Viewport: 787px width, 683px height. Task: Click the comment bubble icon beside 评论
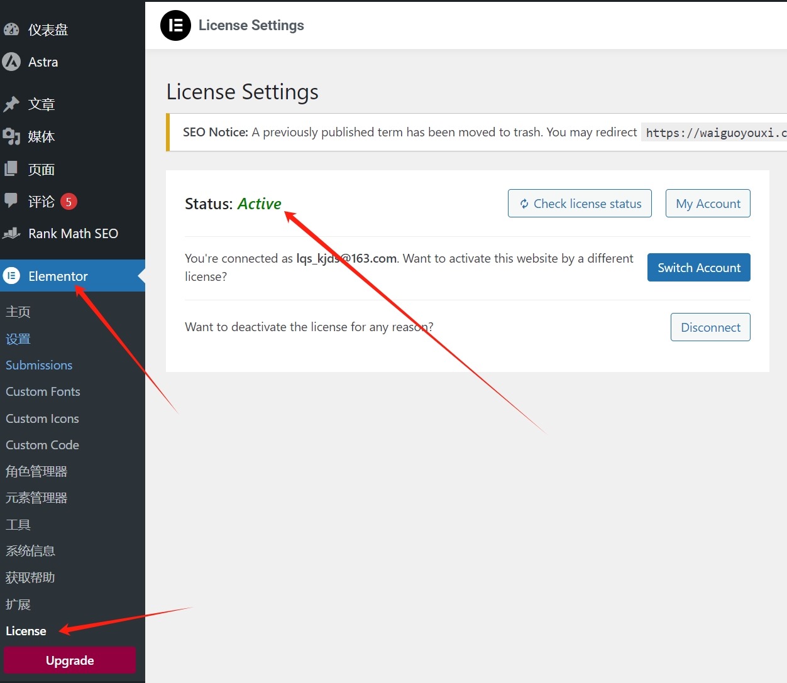(11, 200)
